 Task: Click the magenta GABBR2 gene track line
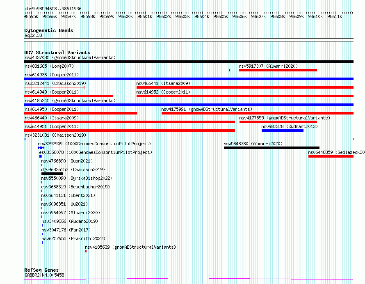coord(189,279)
